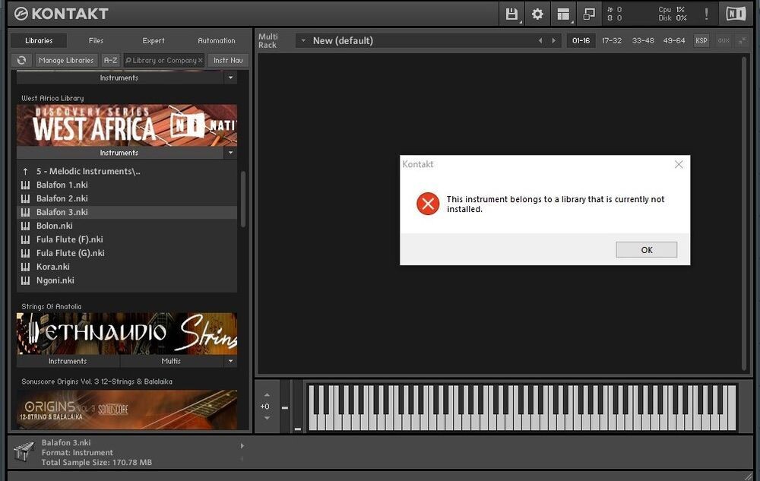The width and height of the screenshot is (760, 481).
Task: Click the Manage Libraries button
Action: [66, 60]
